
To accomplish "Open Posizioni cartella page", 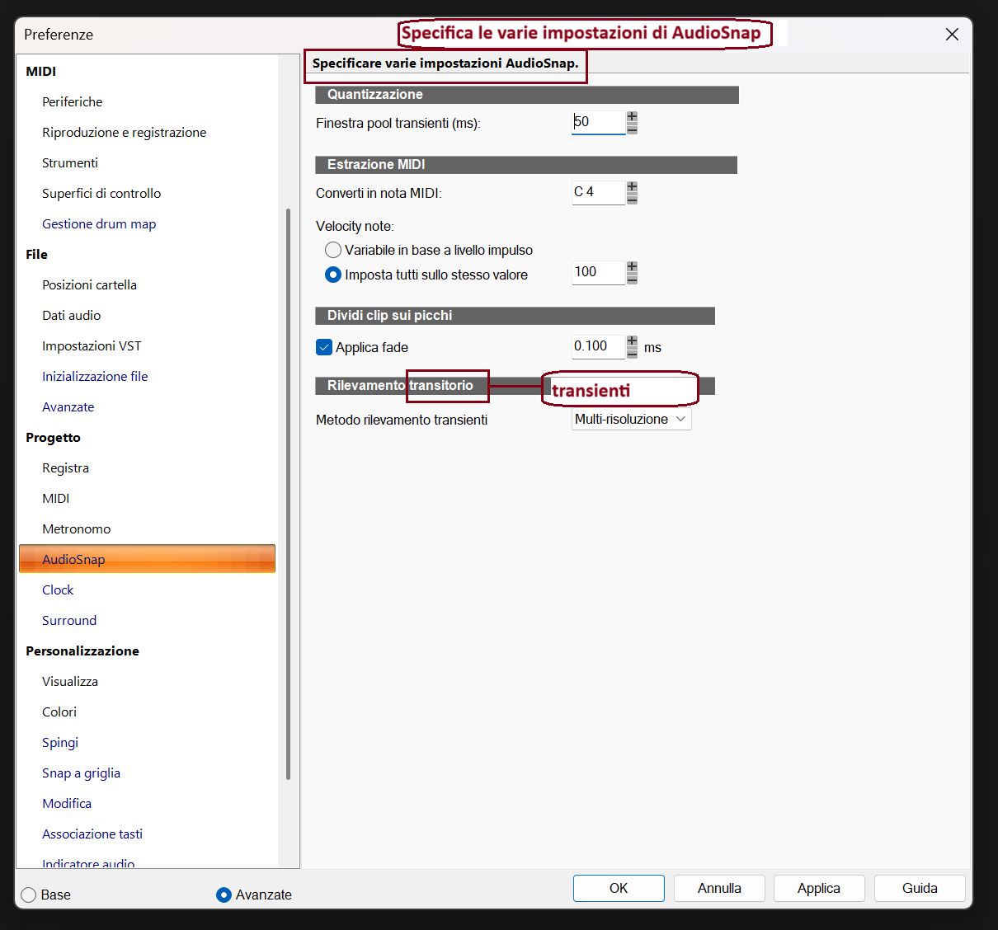I will point(89,284).
